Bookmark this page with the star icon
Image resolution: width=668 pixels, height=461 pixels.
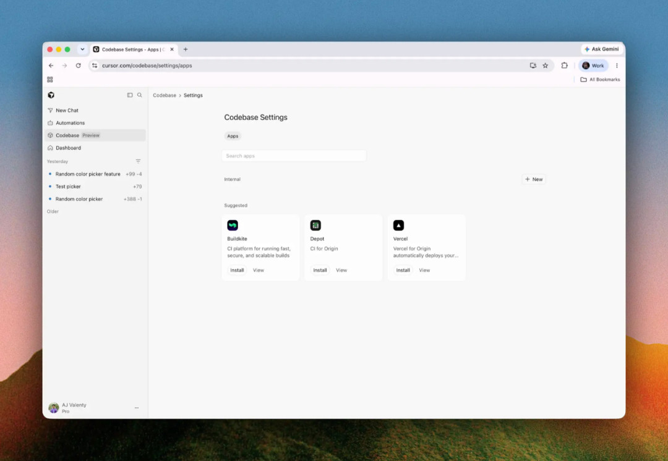pyautogui.click(x=546, y=66)
